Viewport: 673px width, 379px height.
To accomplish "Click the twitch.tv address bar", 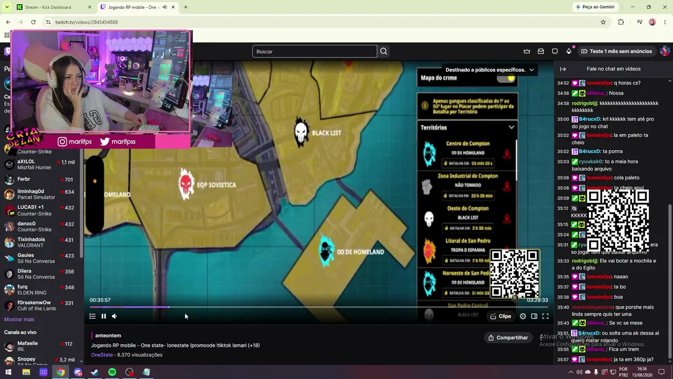I will point(321,22).
